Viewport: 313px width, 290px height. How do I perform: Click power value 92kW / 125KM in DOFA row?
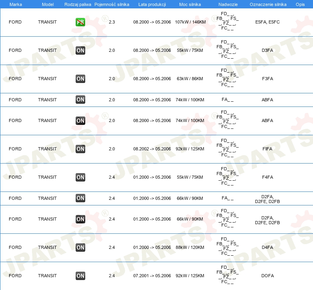[190, 276]
